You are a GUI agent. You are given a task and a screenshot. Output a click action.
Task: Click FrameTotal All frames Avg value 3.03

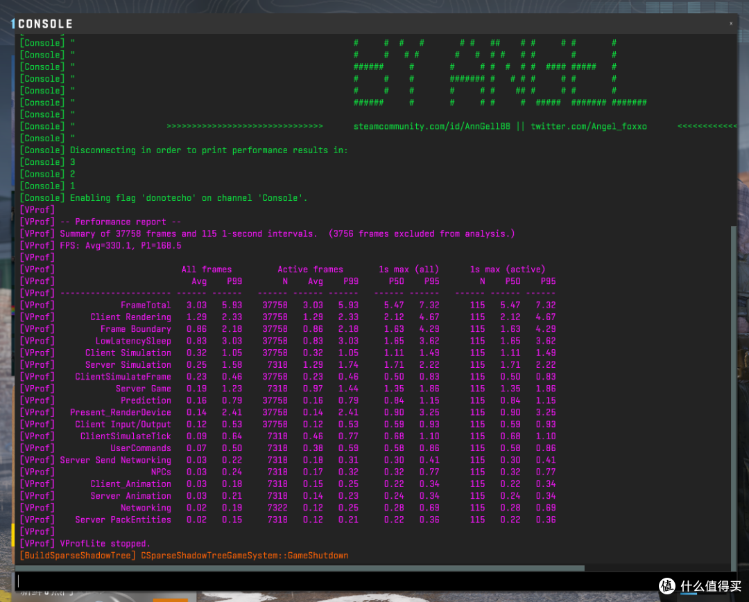[196, 306]
